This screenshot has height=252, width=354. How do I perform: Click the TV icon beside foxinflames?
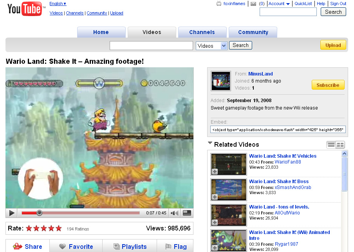[219, 4]
